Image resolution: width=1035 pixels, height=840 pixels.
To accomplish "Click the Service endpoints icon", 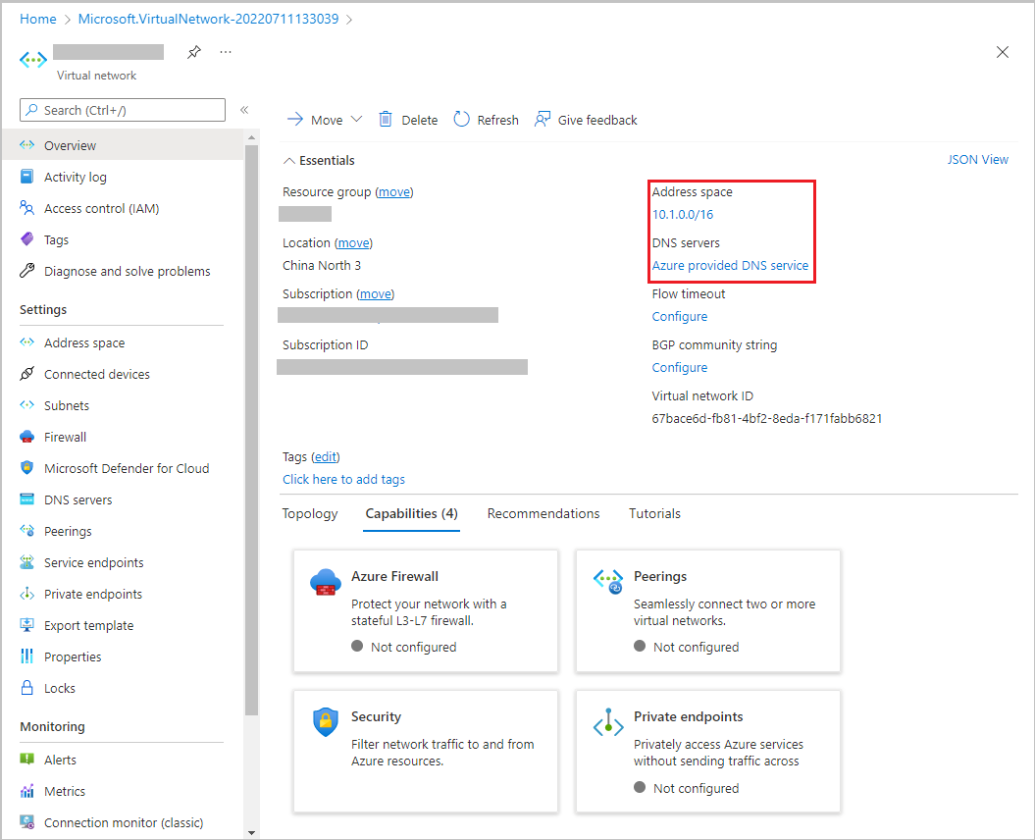I will click(27, 562).
